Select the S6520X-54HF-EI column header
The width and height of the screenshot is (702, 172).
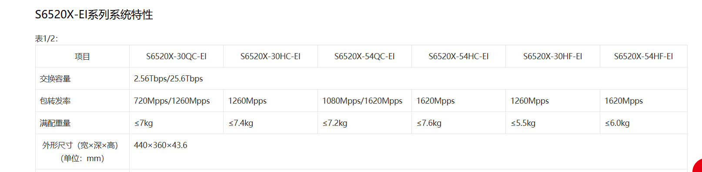click(x=643, y=56)
